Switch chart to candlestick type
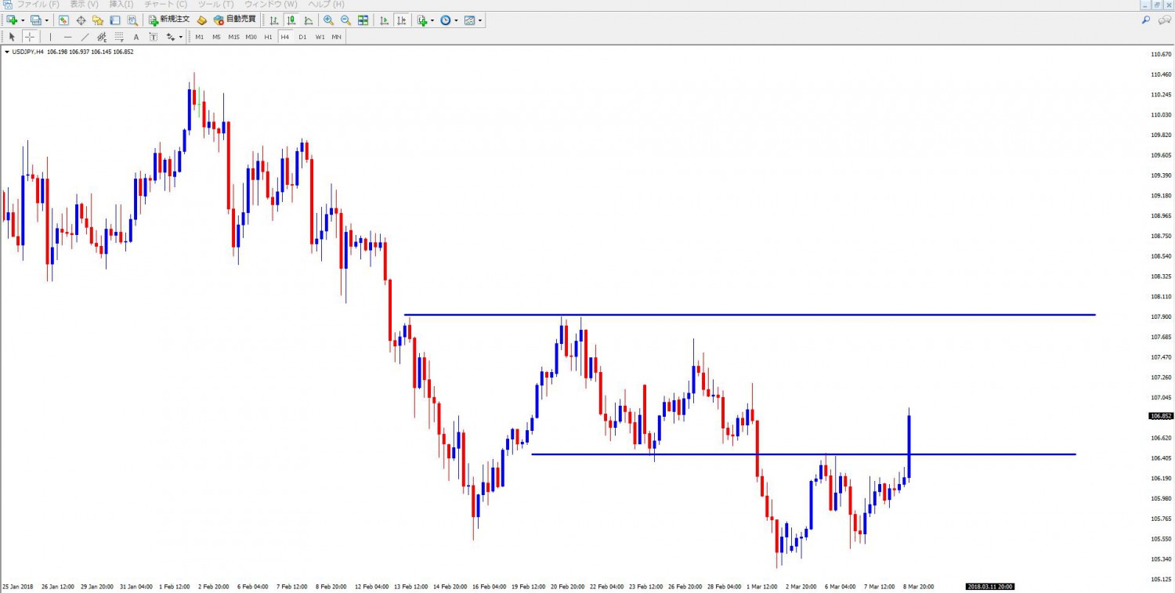 pos(291,20)
